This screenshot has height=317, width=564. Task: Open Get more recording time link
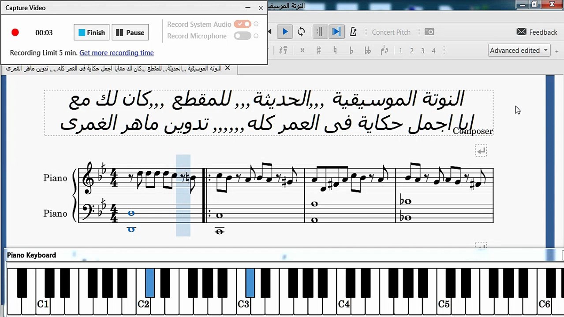click(116, 53)
